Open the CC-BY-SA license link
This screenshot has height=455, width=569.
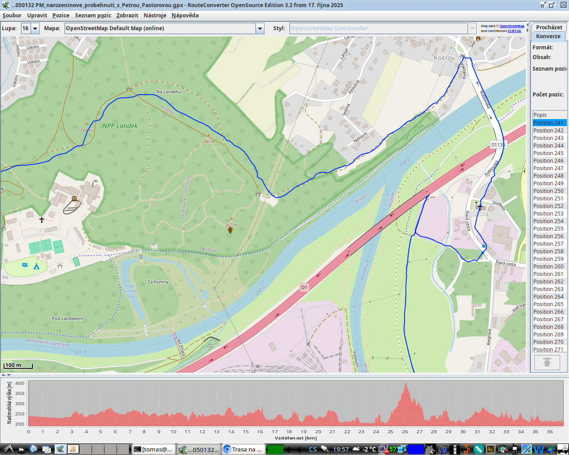(x=514, y=31)
